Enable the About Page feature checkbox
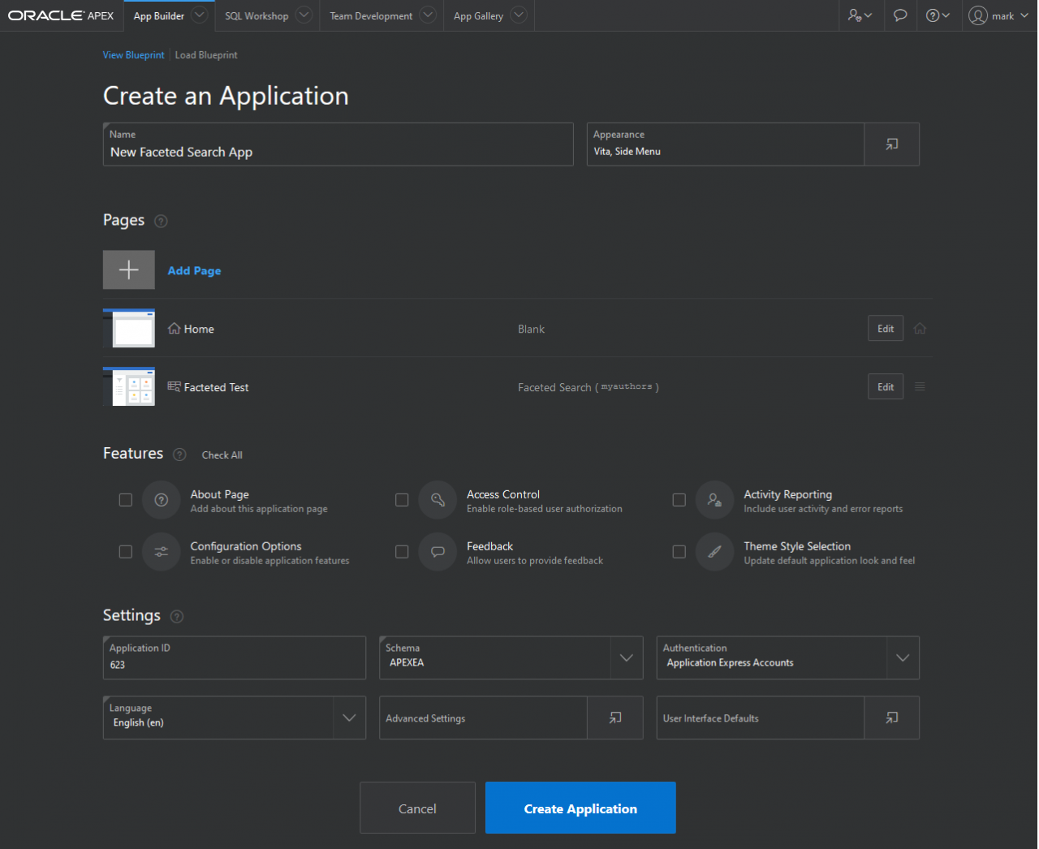The image size is (1039, 849). 126,500
